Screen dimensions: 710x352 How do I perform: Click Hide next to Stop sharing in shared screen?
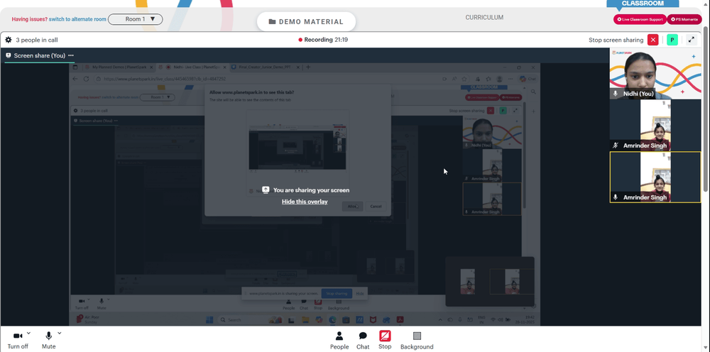pos(360,293)
